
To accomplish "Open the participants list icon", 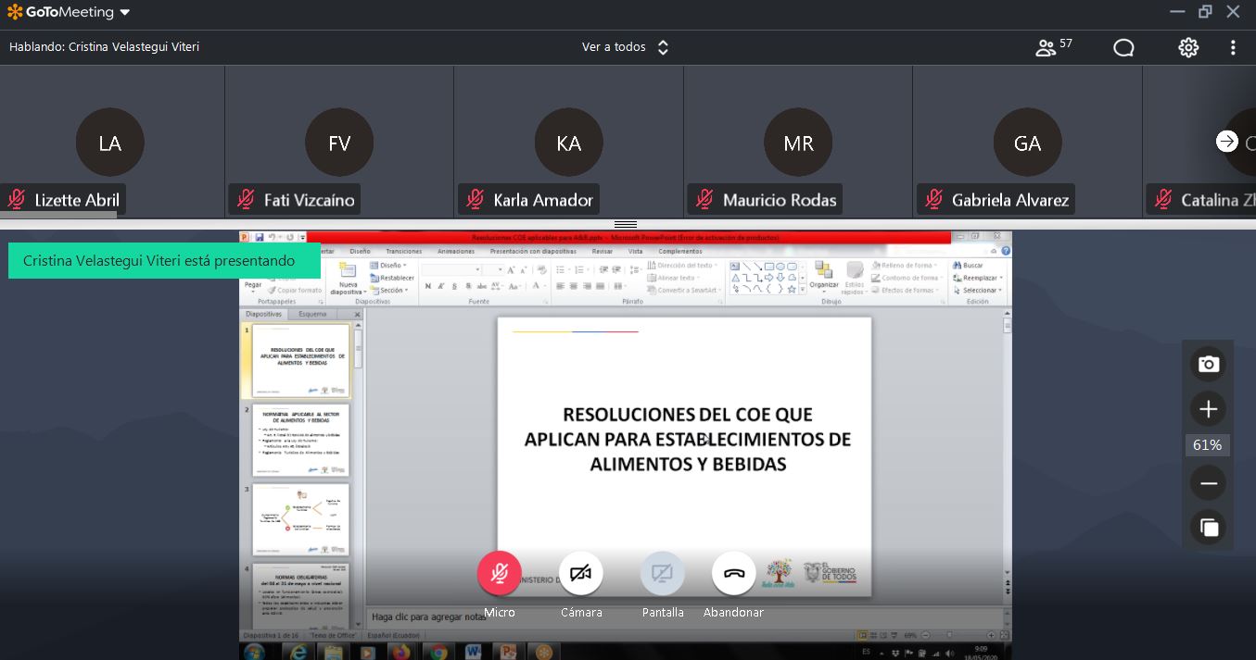I will (1047, 48).
